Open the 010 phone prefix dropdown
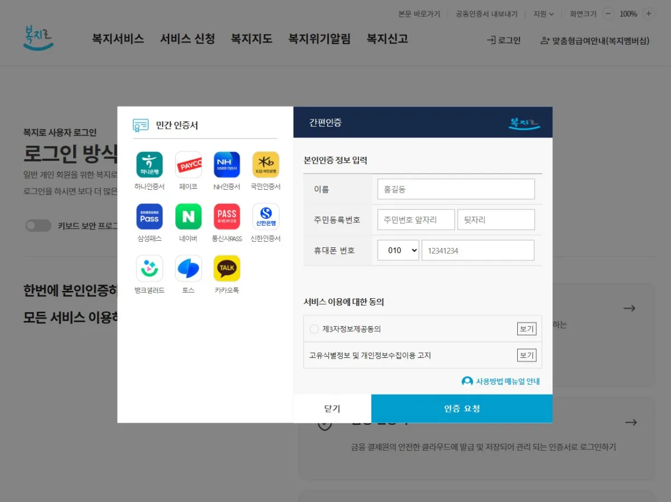This screenshot has width=671, height=502. 398,250
